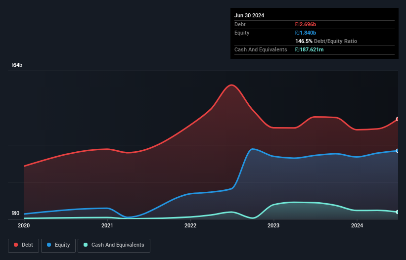This screenshot has height=260, width=406.
Task: Click the ₪187.621m cash value
Action: click(x=310, y=49)
